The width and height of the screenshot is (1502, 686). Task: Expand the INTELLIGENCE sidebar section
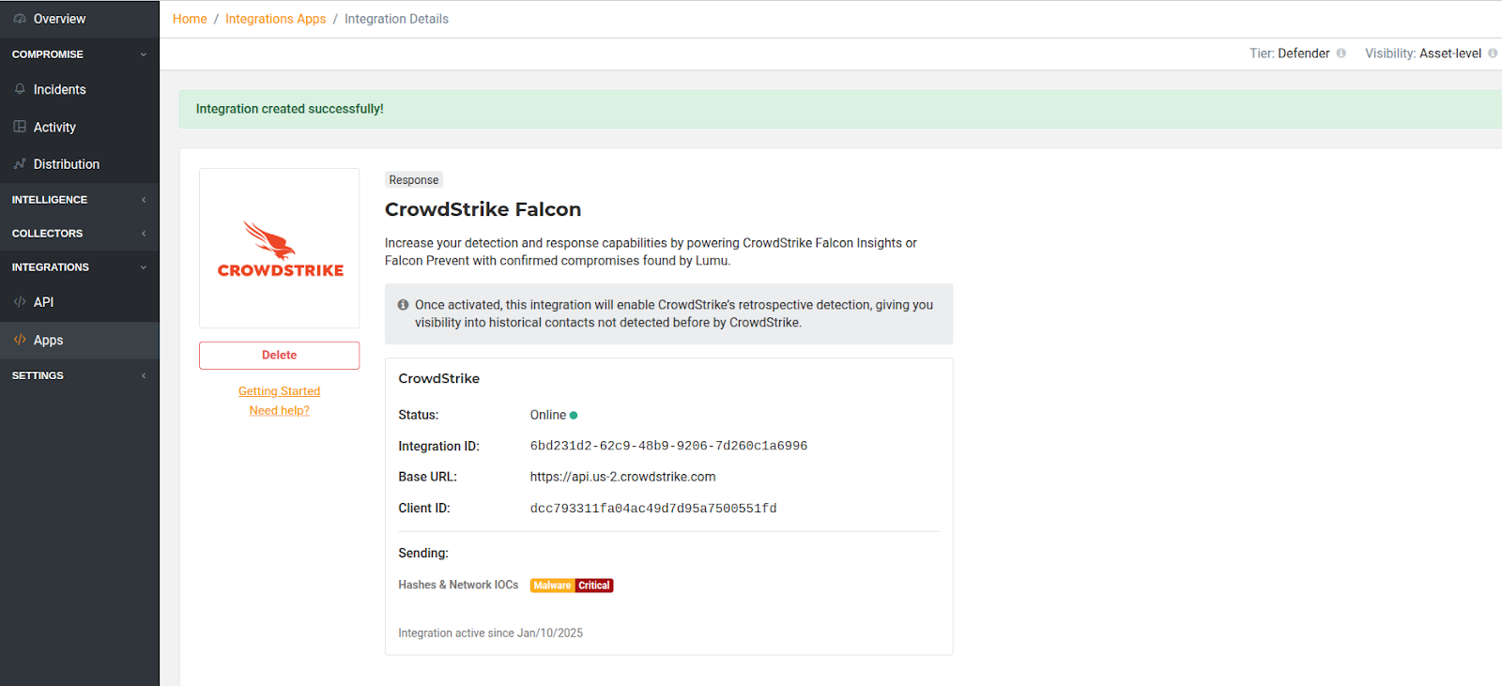pyautogui.click(x=144, y=200)
